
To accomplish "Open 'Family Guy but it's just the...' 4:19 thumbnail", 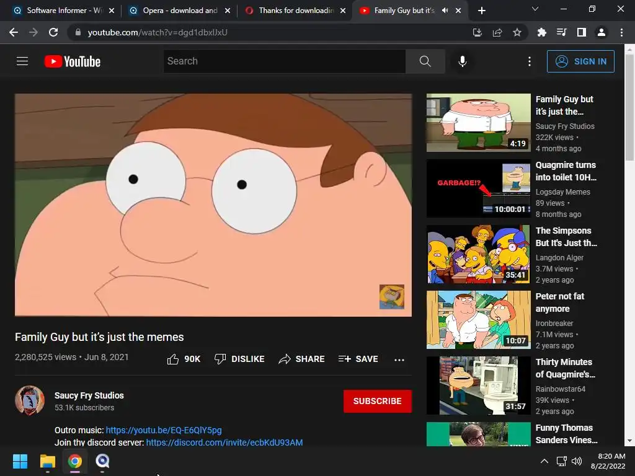I will coord(478,123).
